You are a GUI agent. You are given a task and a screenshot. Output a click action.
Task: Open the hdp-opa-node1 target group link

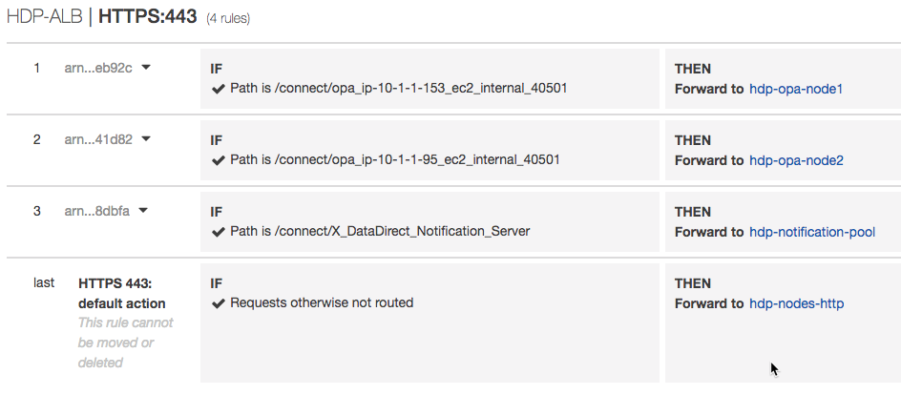796,89
